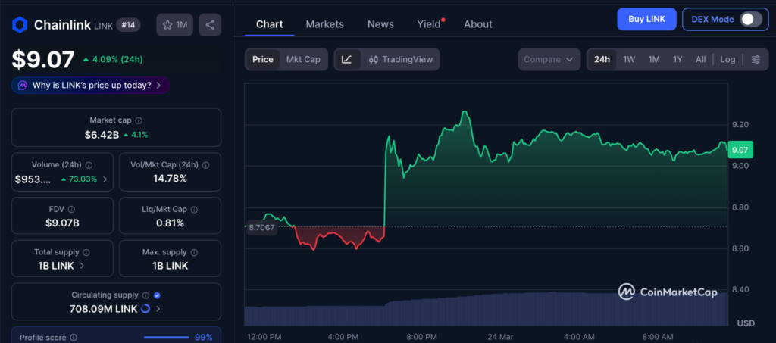Enable Log scale on chart

click(x=727, y=59)
